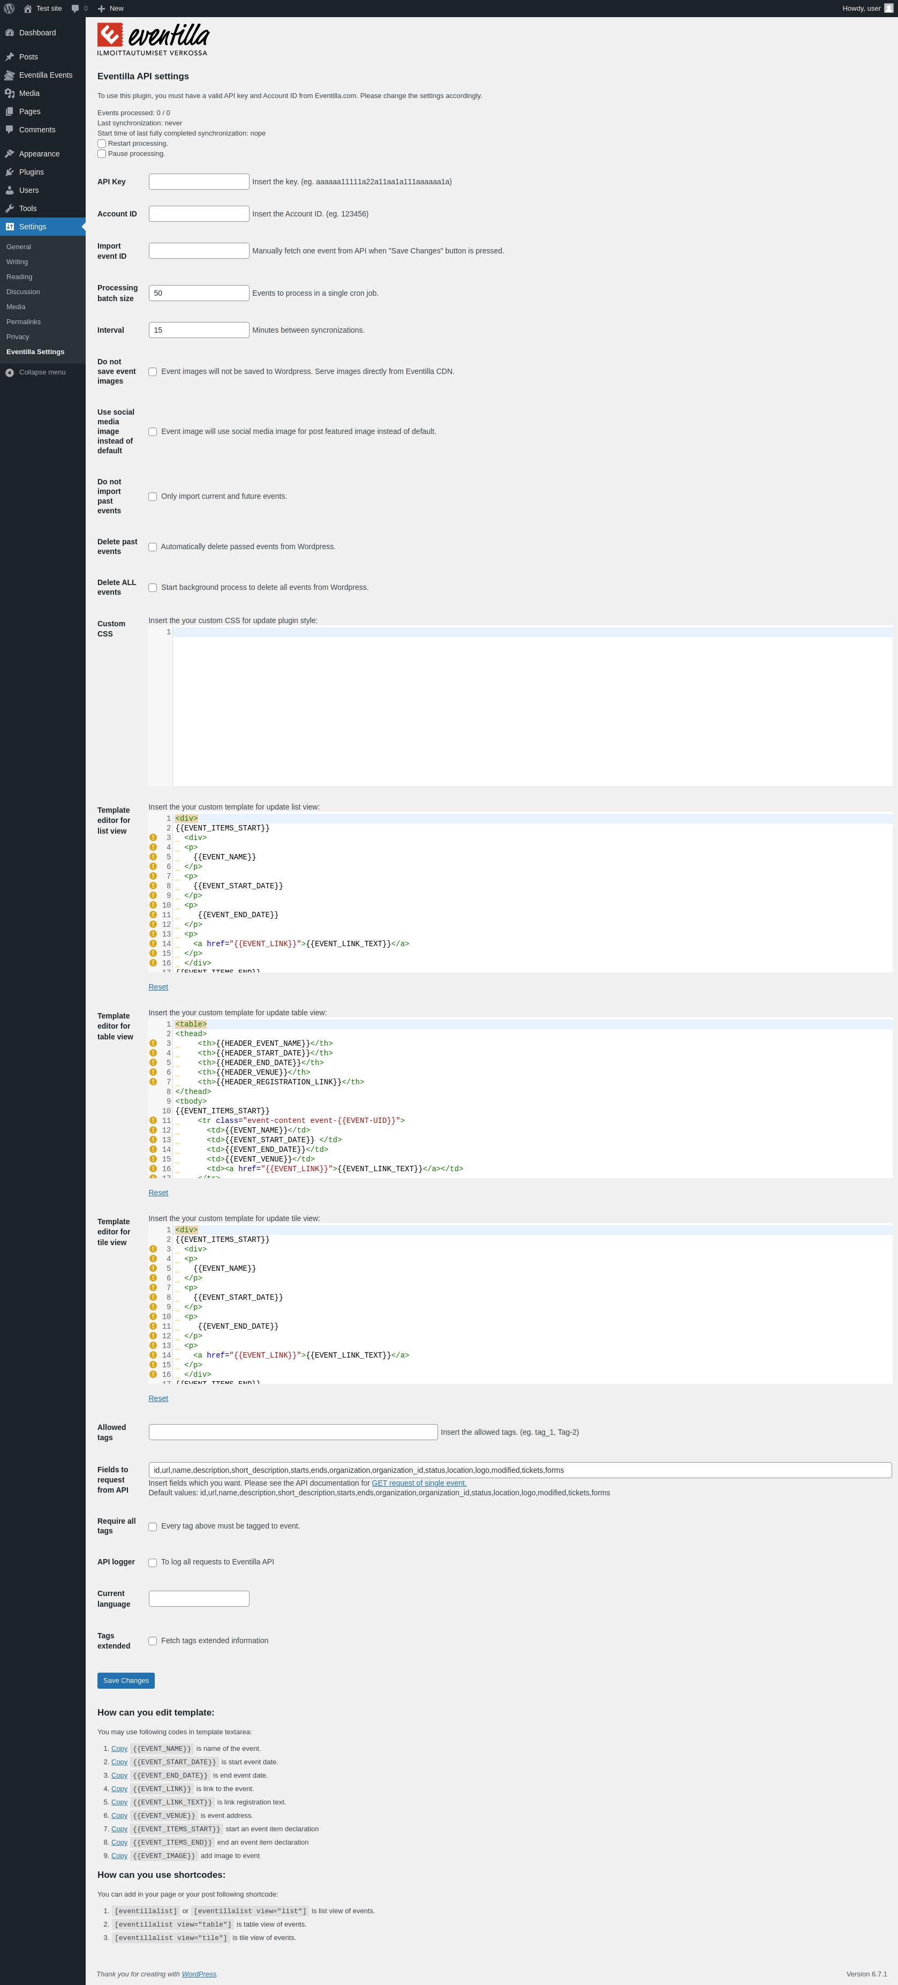898x1985 pixels.
Task: Tick the Delete past events checkbox
Action: pyautogui.click(x=153, y=547)
